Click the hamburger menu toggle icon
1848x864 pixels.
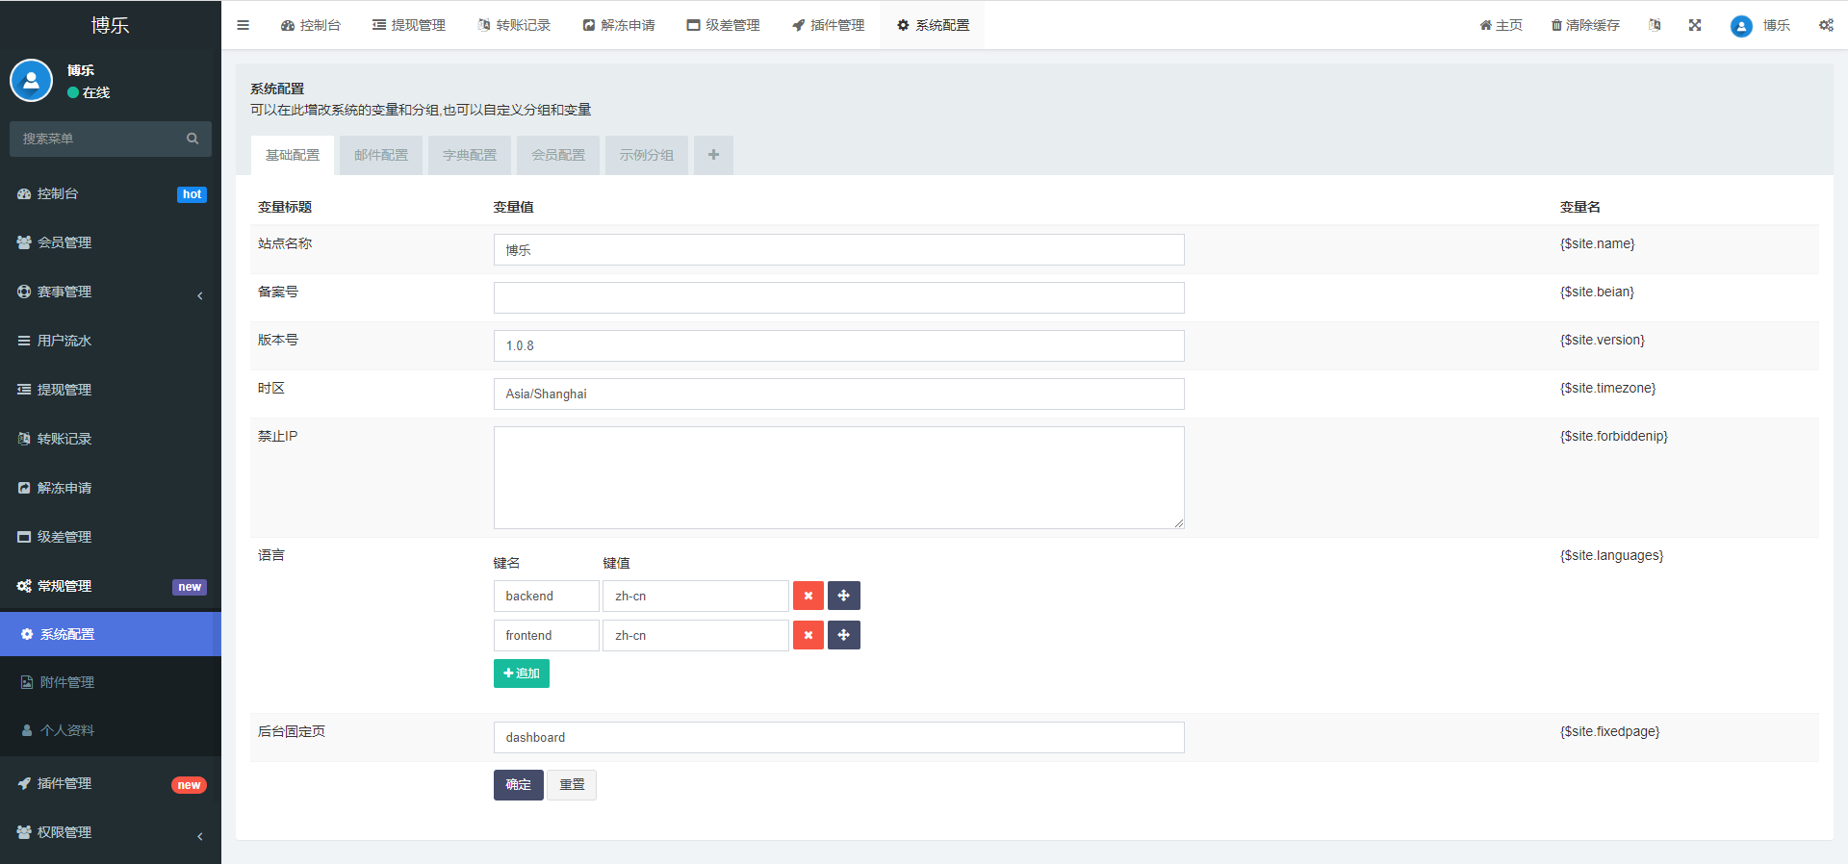[x=243, y=25]
